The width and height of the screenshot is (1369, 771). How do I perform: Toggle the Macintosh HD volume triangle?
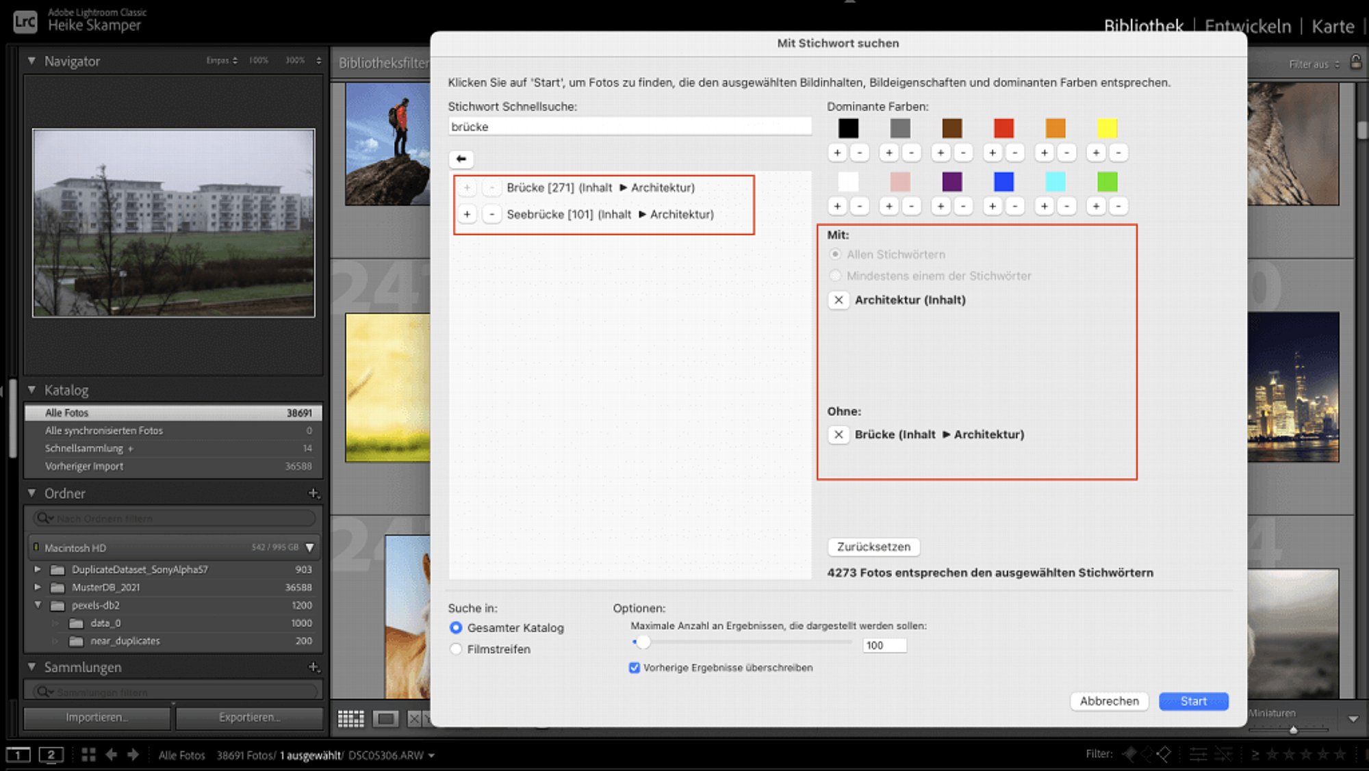click(310, 548)
